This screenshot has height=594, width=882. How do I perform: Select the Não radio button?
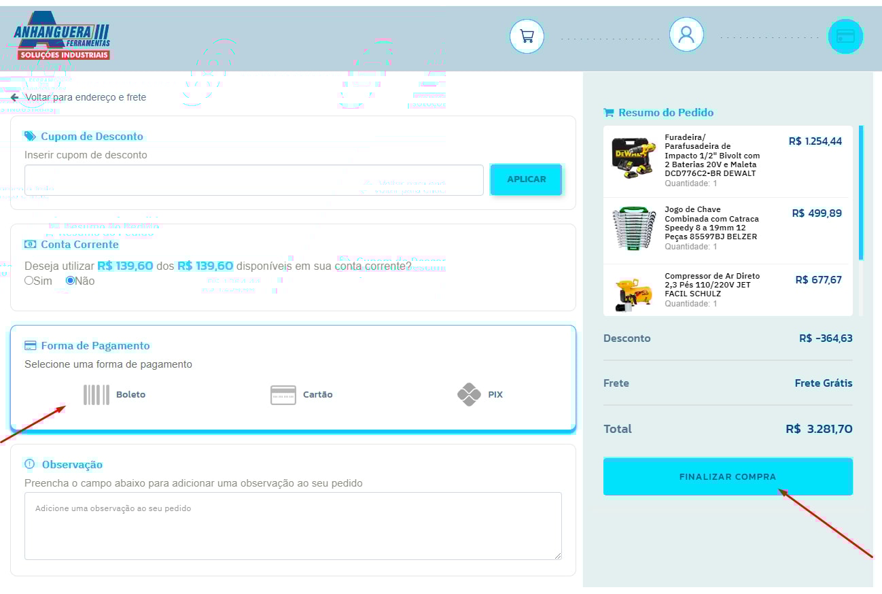click(70, 281)
